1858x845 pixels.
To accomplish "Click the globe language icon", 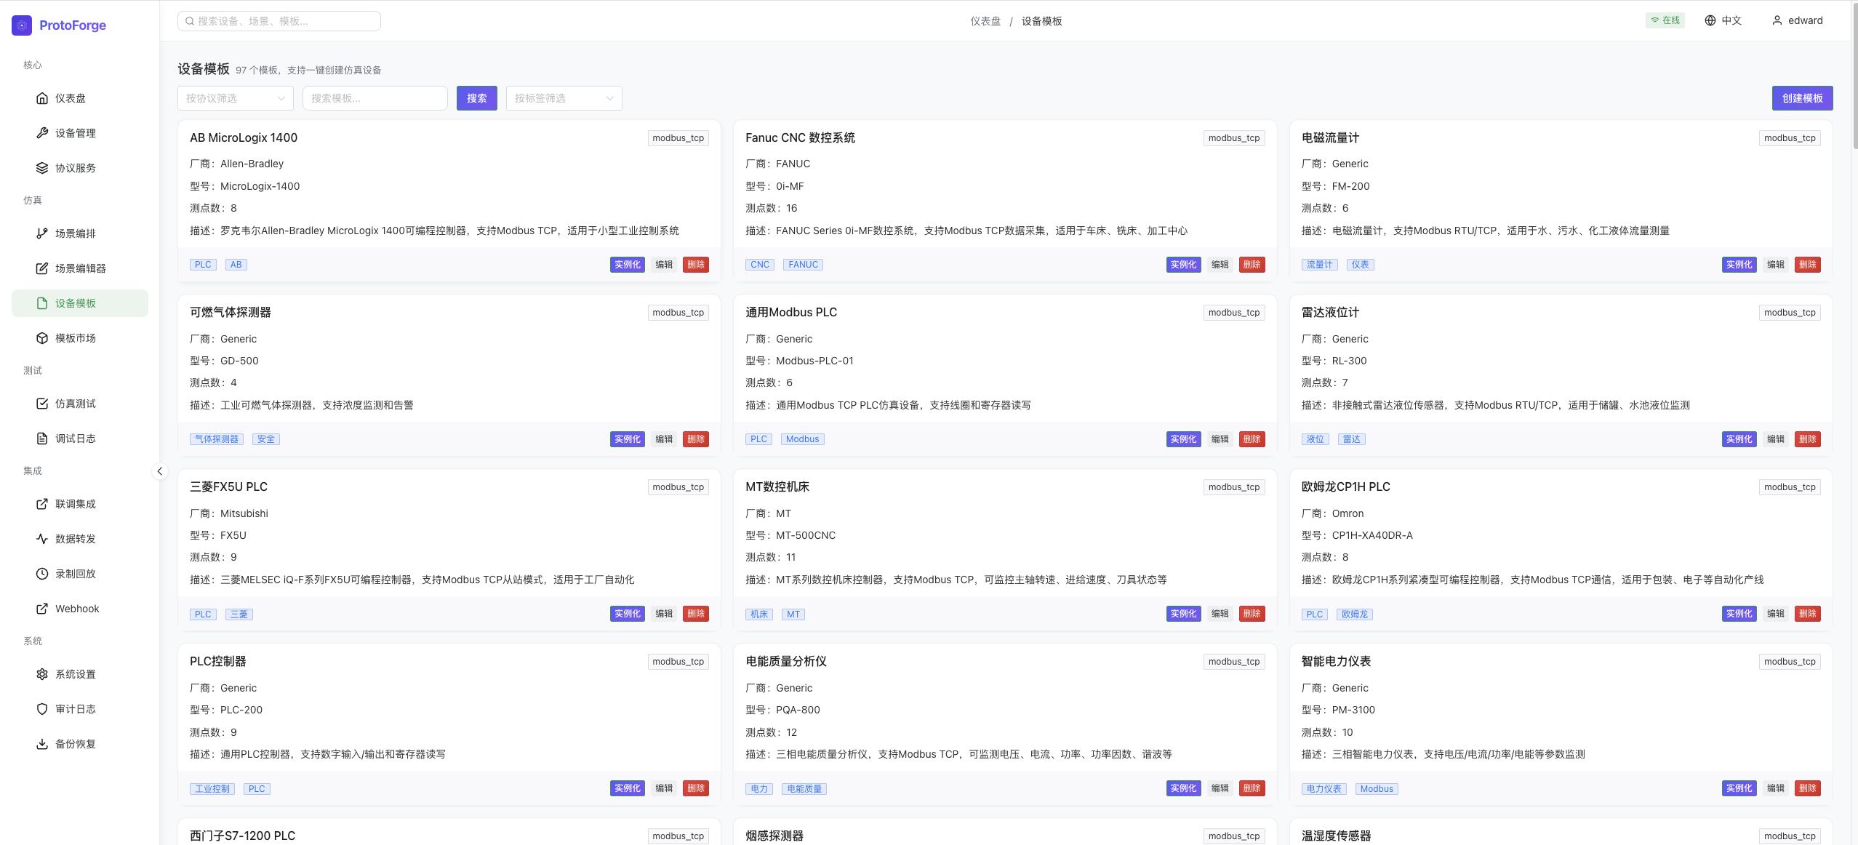I will pos(1710,20).
